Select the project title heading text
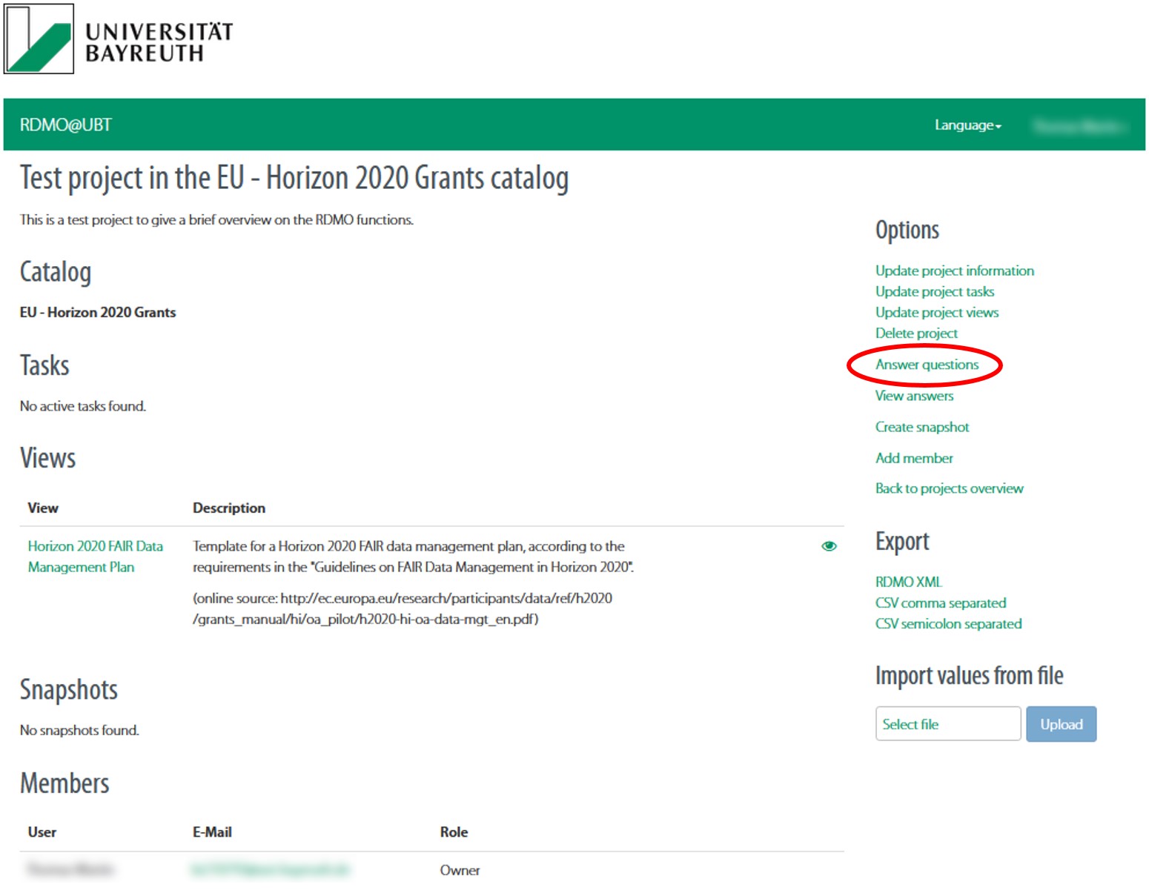This screenshot has height=896, width=1149. (x=294, y=178)
